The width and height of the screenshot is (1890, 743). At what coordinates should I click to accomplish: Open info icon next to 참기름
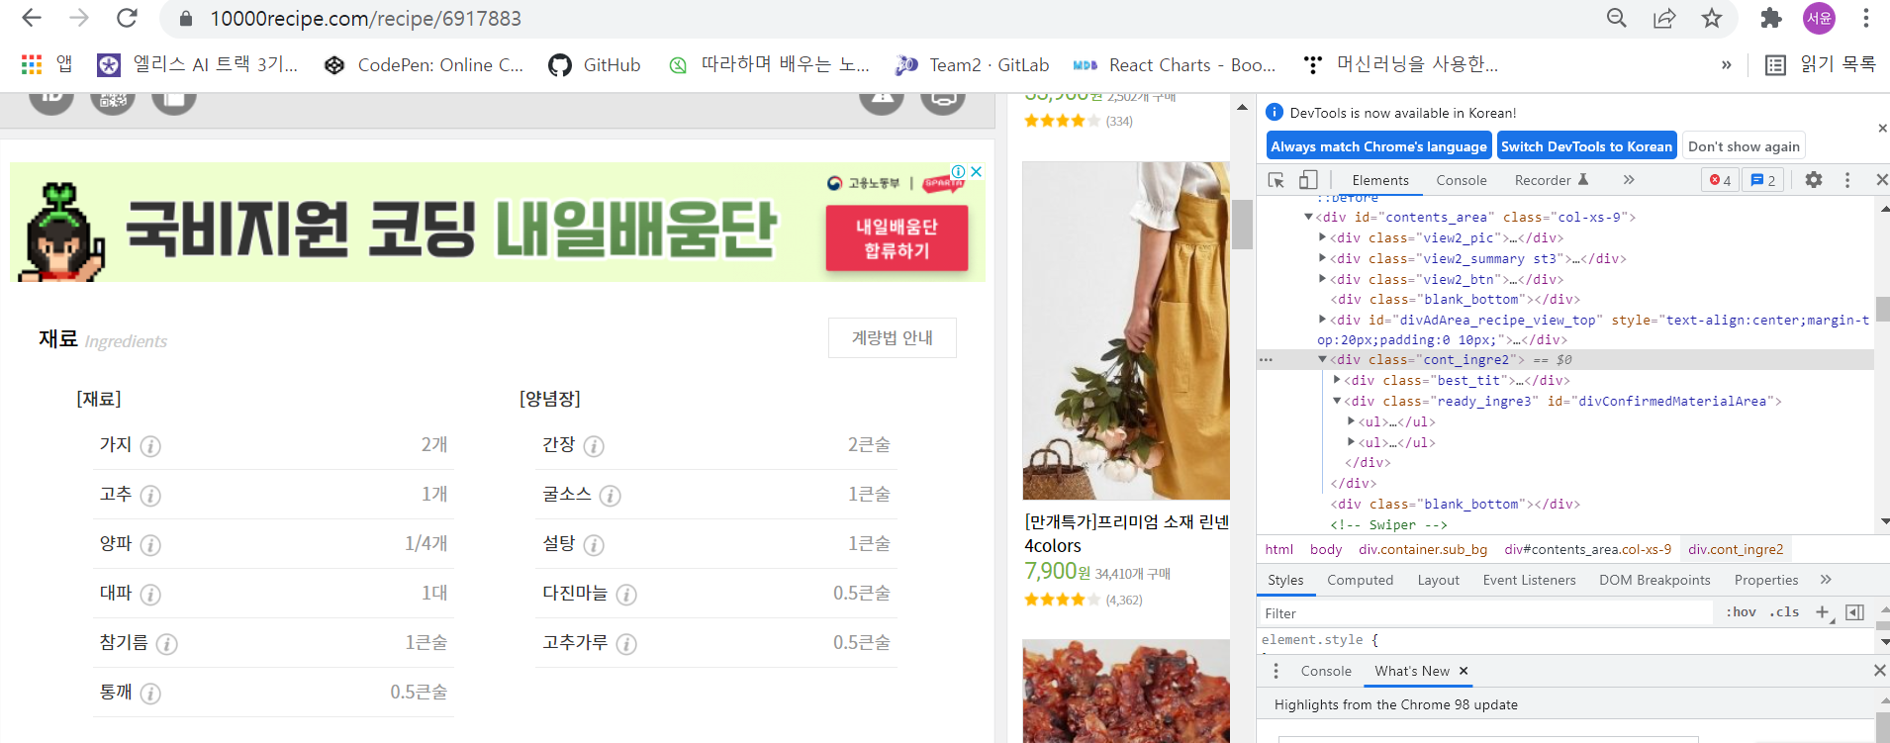click(166, 644)
